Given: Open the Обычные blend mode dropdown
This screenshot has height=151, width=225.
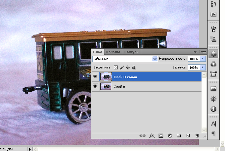Looking at the screenshot, I should tap(125, 59).
